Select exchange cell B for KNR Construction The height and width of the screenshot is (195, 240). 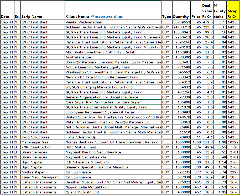pos(17,147)
